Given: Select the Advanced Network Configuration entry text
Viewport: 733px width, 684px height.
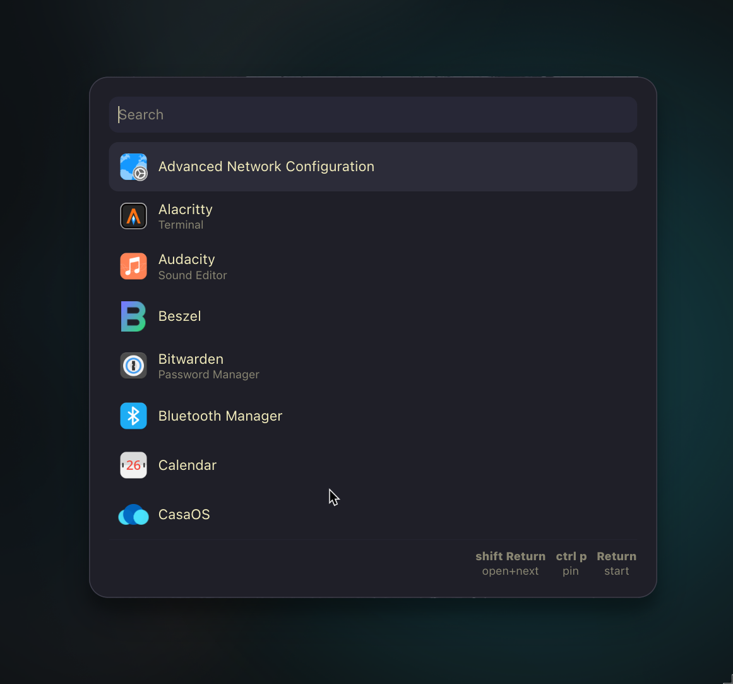Looking at the screenshot, I should [x=266, y=167].
